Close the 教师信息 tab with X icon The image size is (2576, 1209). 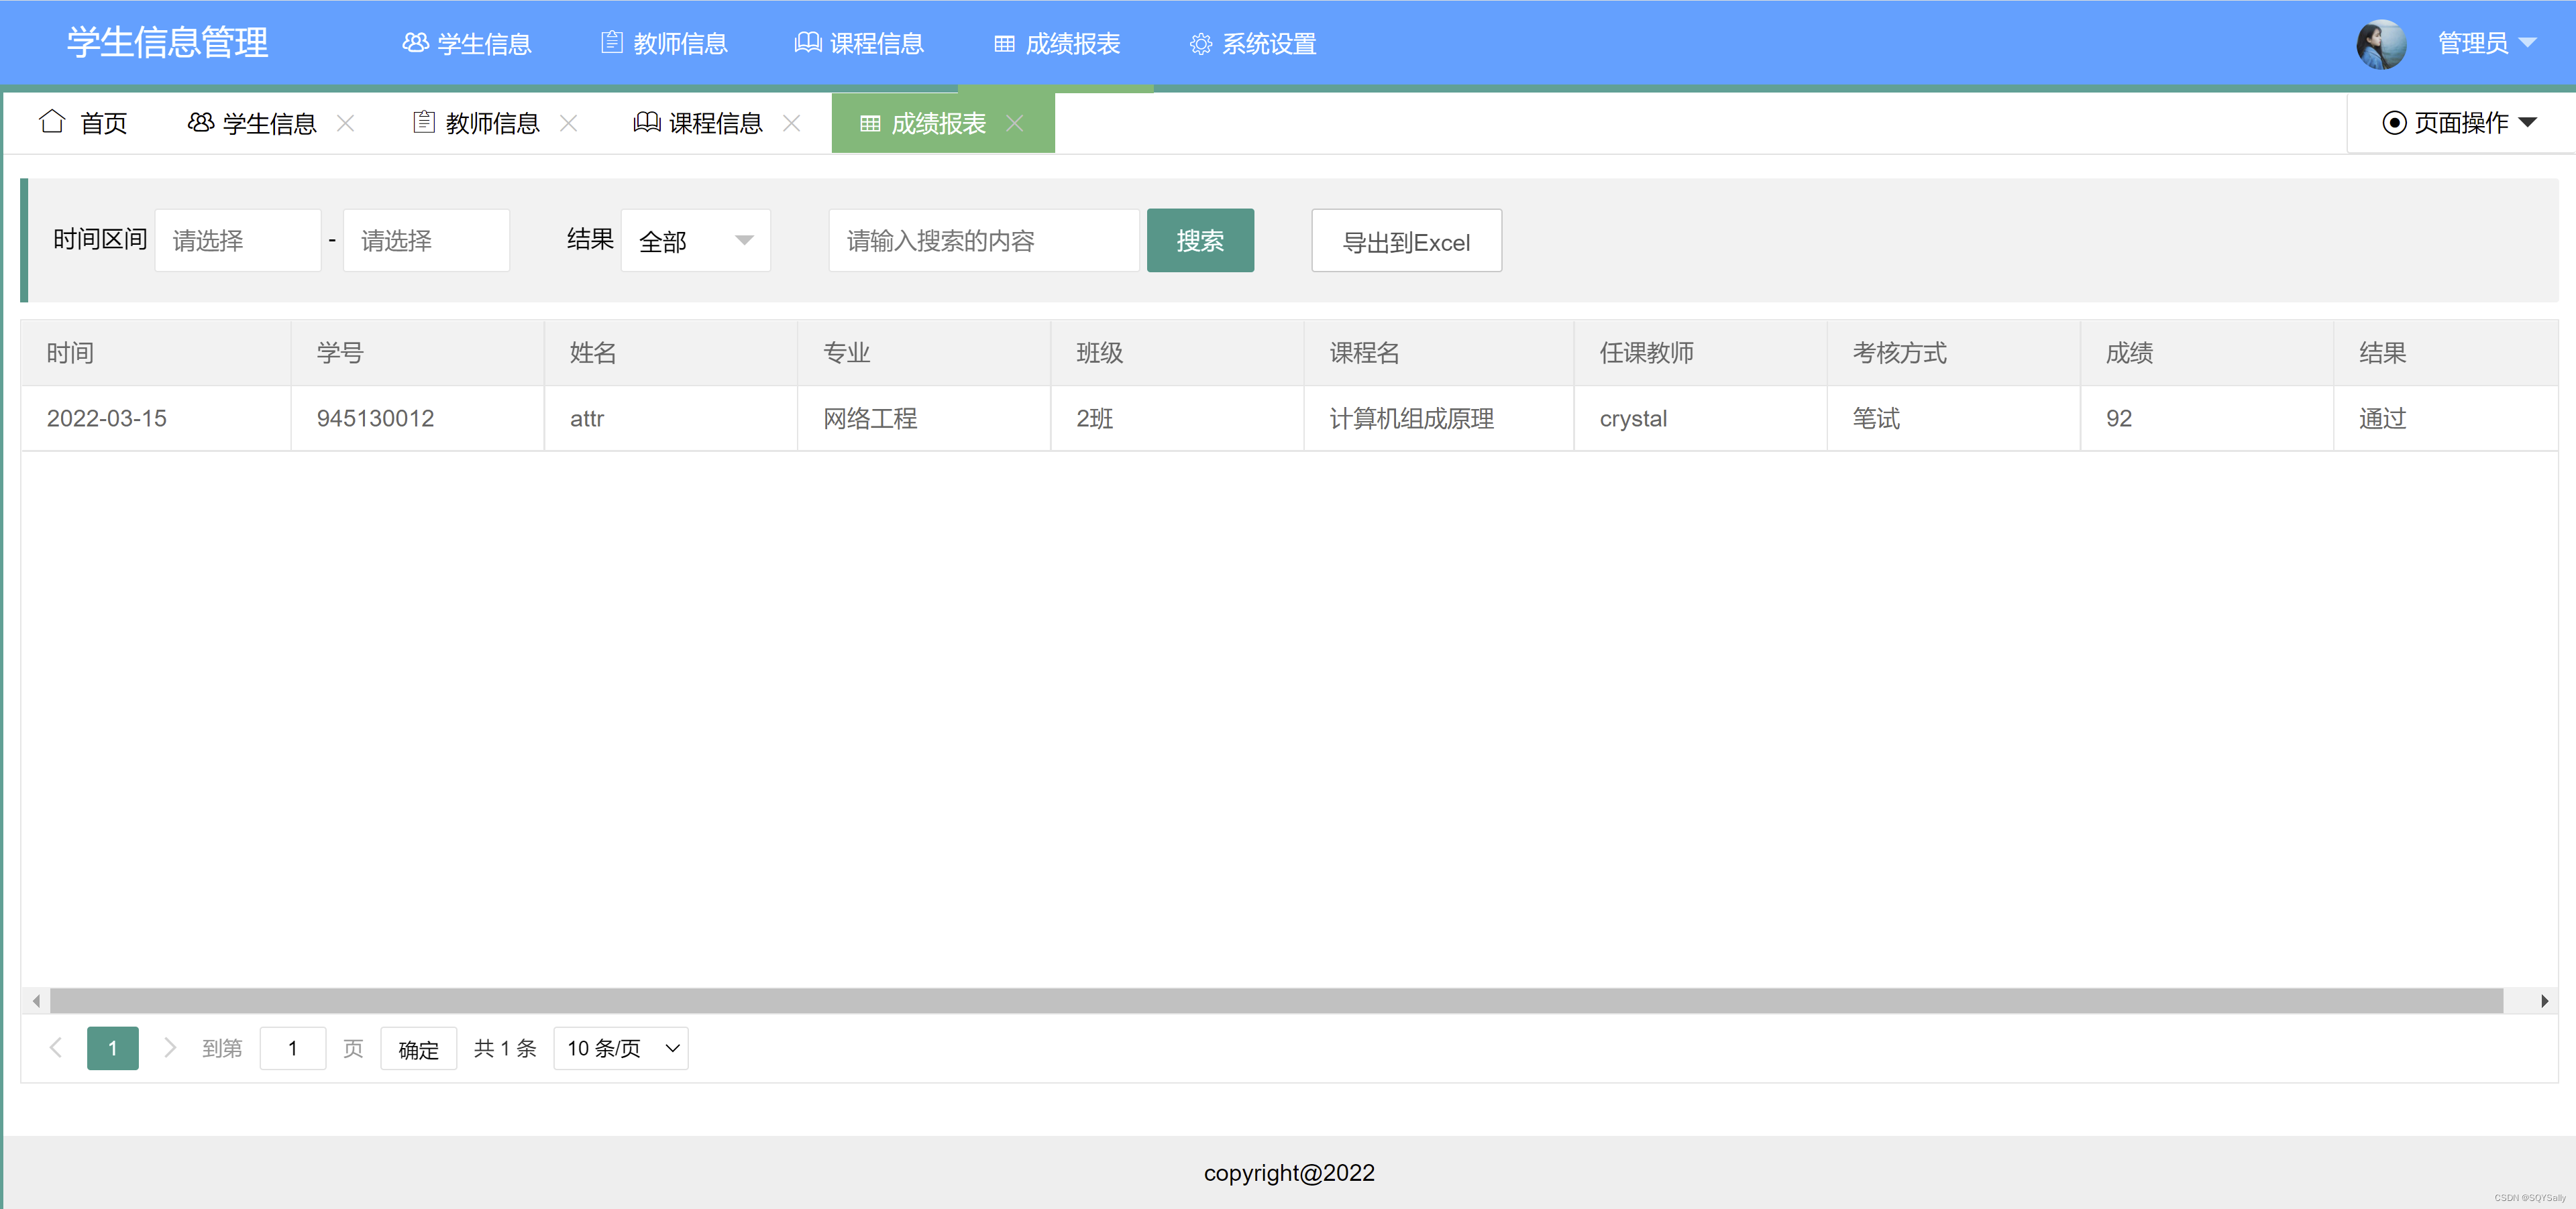(x=568, y=123)
